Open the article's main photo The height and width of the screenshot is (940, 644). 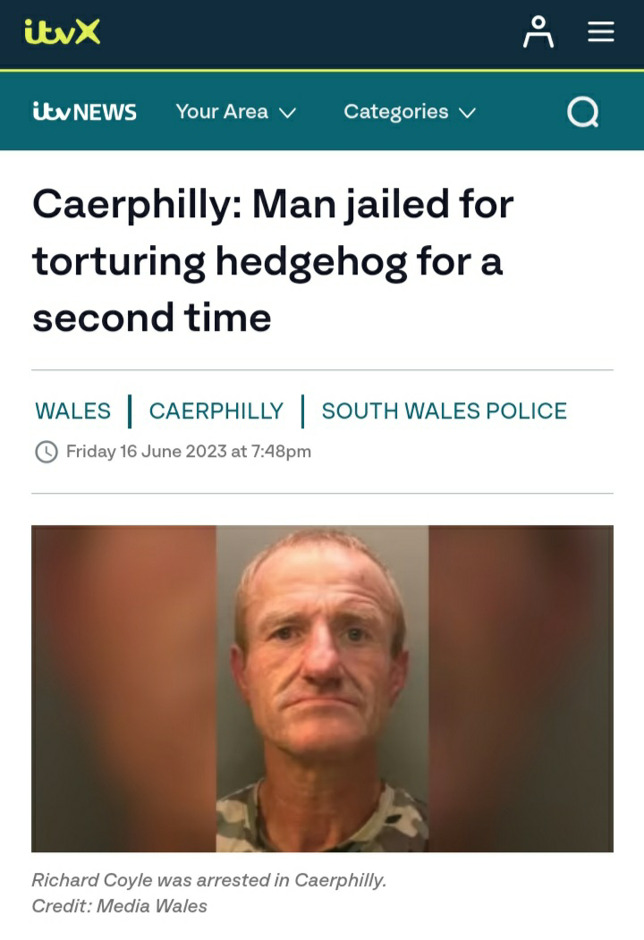(322, 688)
